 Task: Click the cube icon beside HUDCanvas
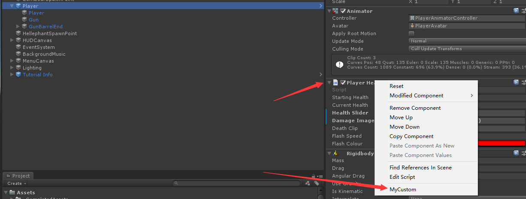click(18, 40)
